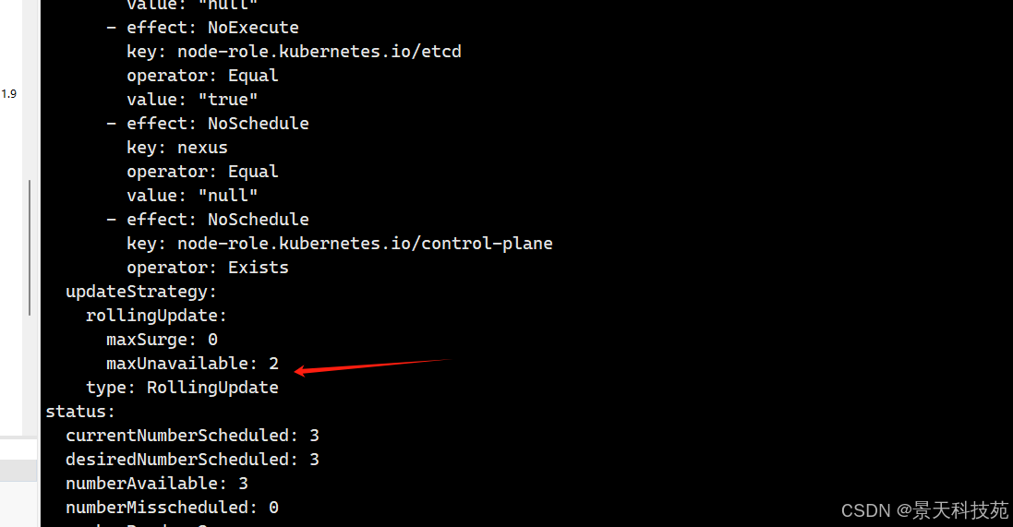This screenshot has height=527, width=1013.
Task: Click the updateStrategy: key
Action: coord(141,292)
